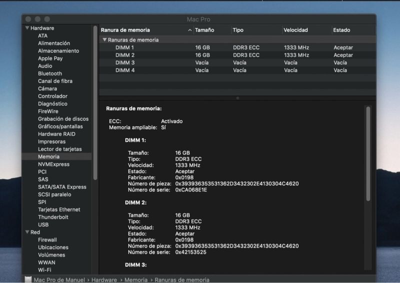Select Alimentación in the sidebar
400x283 pixels.
tap(54, 43)
